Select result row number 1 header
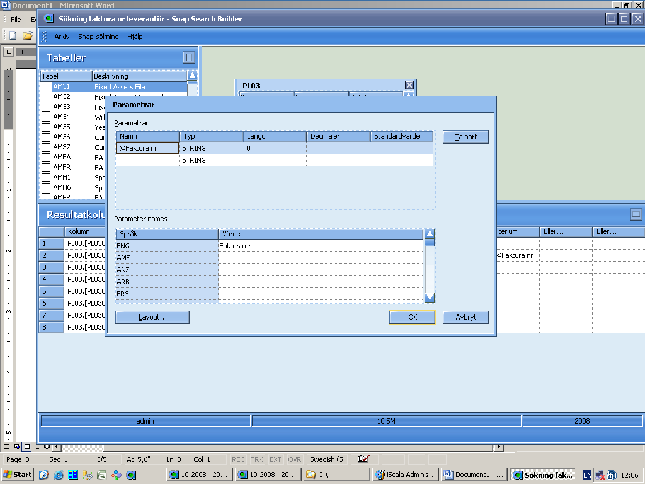 52,243
